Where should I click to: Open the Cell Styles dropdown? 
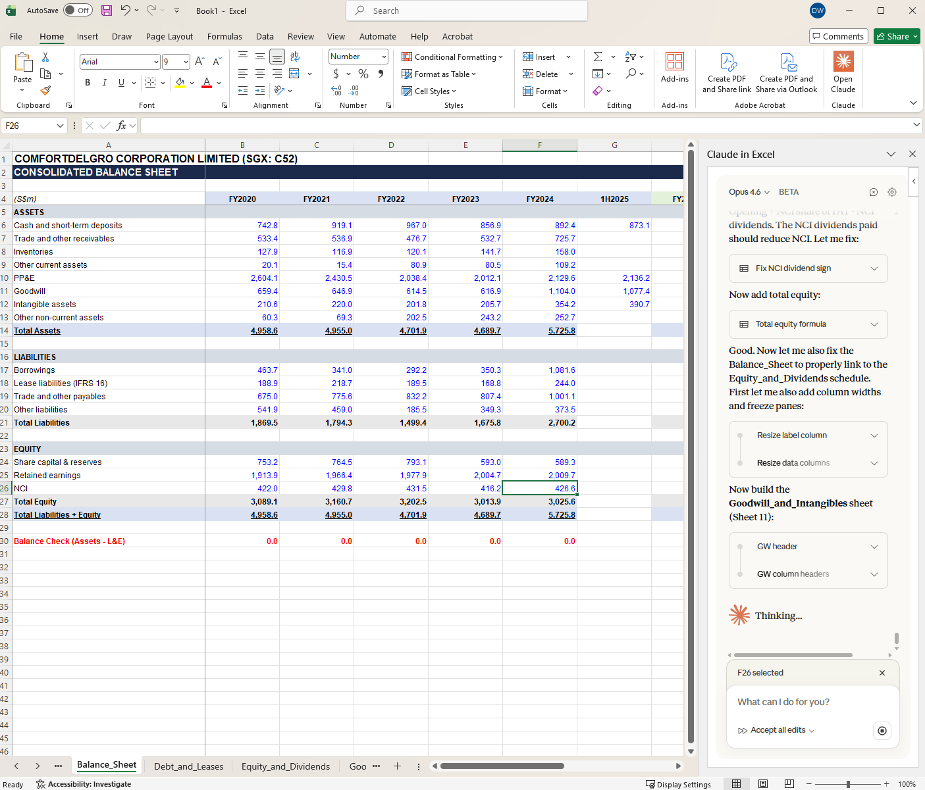pyautogui.click(x=429, y=91)
